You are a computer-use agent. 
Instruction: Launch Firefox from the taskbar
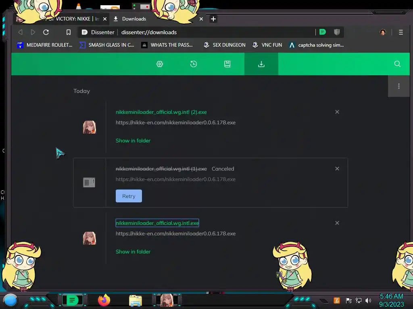104,300
